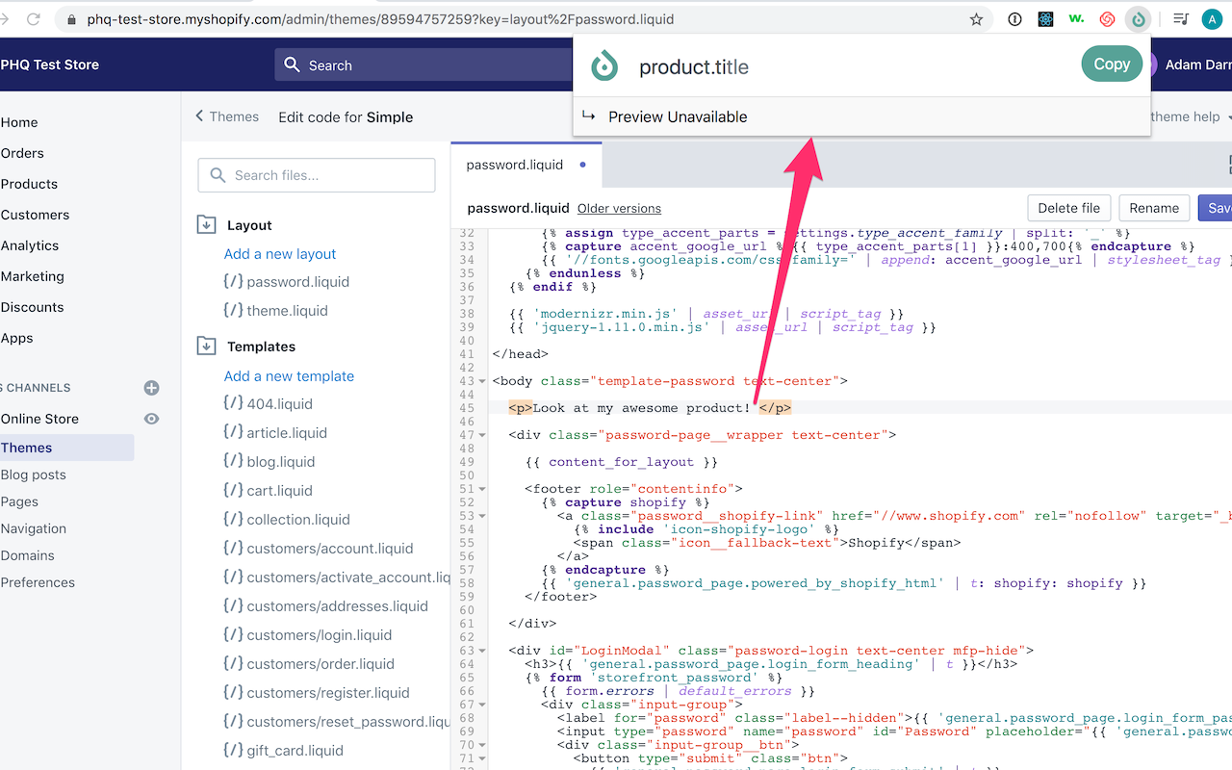Image resolution: width=1232 pixels, height=770 pixels.
Task: Toggle the Online Store visibility eye
Action: click(151, 419)
